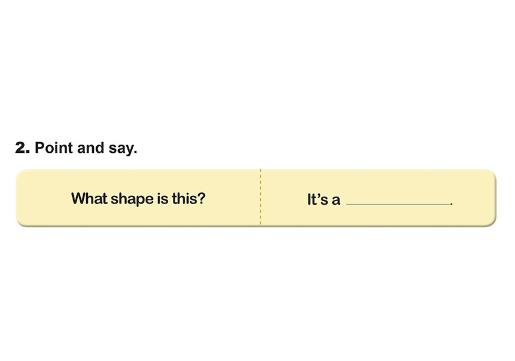
Task: Click the yellow box's rounded left edge
Action: click(18, 198)
